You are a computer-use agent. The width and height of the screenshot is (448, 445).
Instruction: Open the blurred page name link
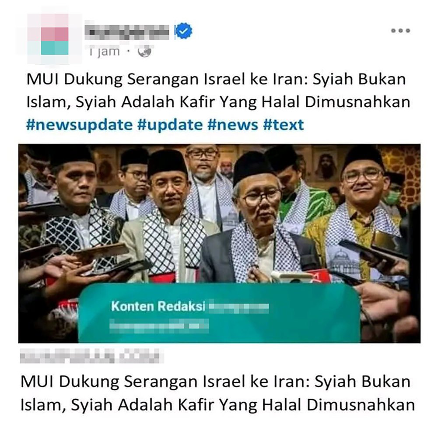127,32
